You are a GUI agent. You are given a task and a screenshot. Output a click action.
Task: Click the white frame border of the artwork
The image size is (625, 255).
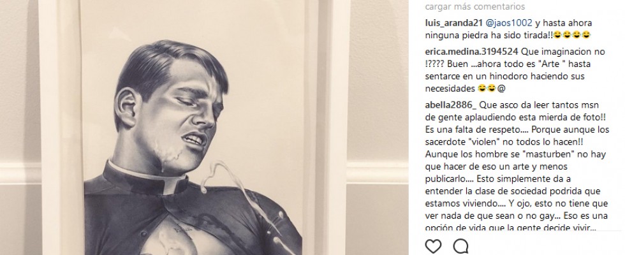coord(60,127)
